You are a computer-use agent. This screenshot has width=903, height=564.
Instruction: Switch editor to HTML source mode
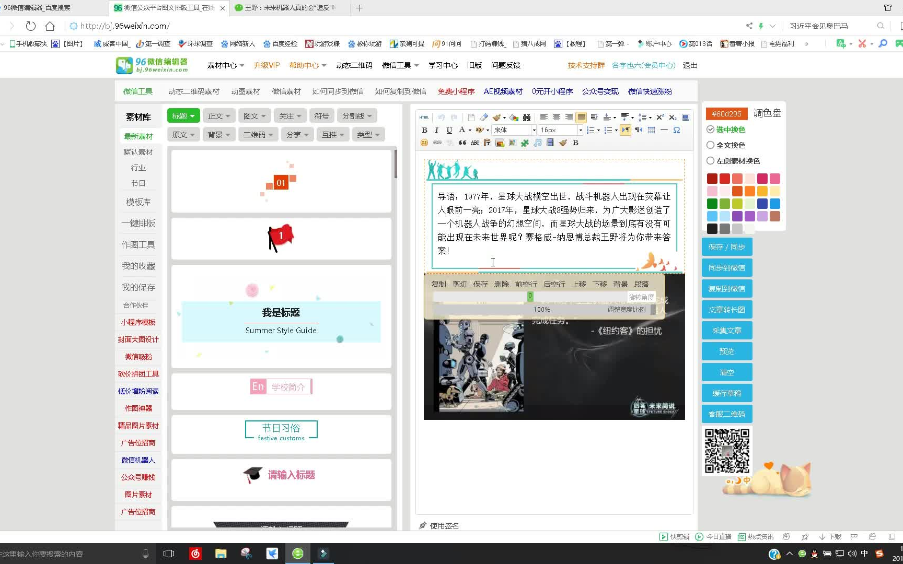pos(424,118)
